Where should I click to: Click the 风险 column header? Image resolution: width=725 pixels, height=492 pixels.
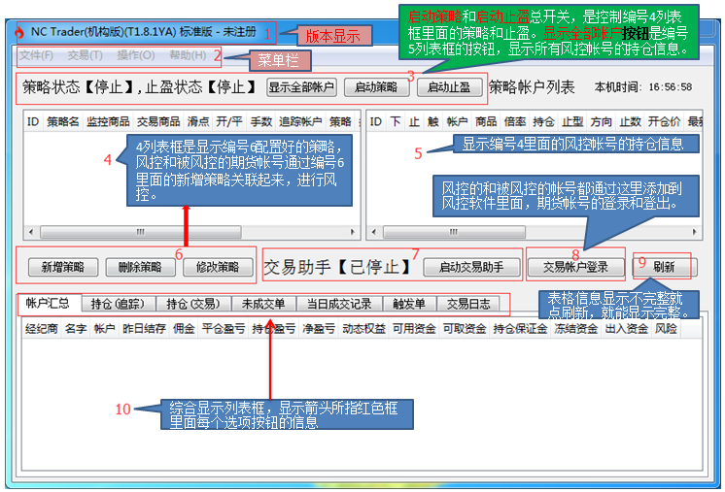(x=667, y=329)
